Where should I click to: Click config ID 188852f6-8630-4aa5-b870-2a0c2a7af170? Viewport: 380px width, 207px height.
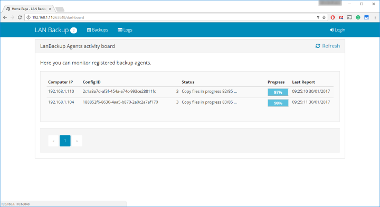[x=120, y=102]
